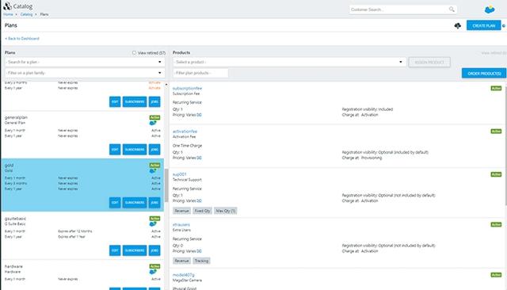Open the model407g product link

tap(183, 275)
